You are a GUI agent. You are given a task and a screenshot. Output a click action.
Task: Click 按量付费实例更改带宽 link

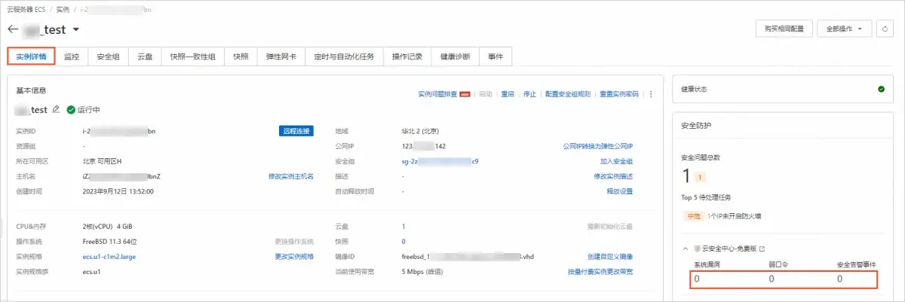tap(600, 272)
